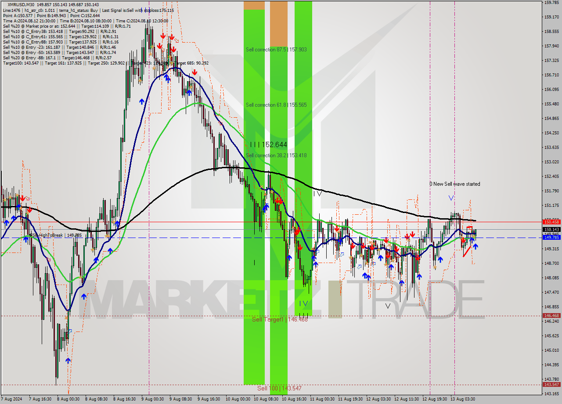Click the '10 Aug 00:30' time axis label
The image size is (562, 404).
click(x=238, y=399)
